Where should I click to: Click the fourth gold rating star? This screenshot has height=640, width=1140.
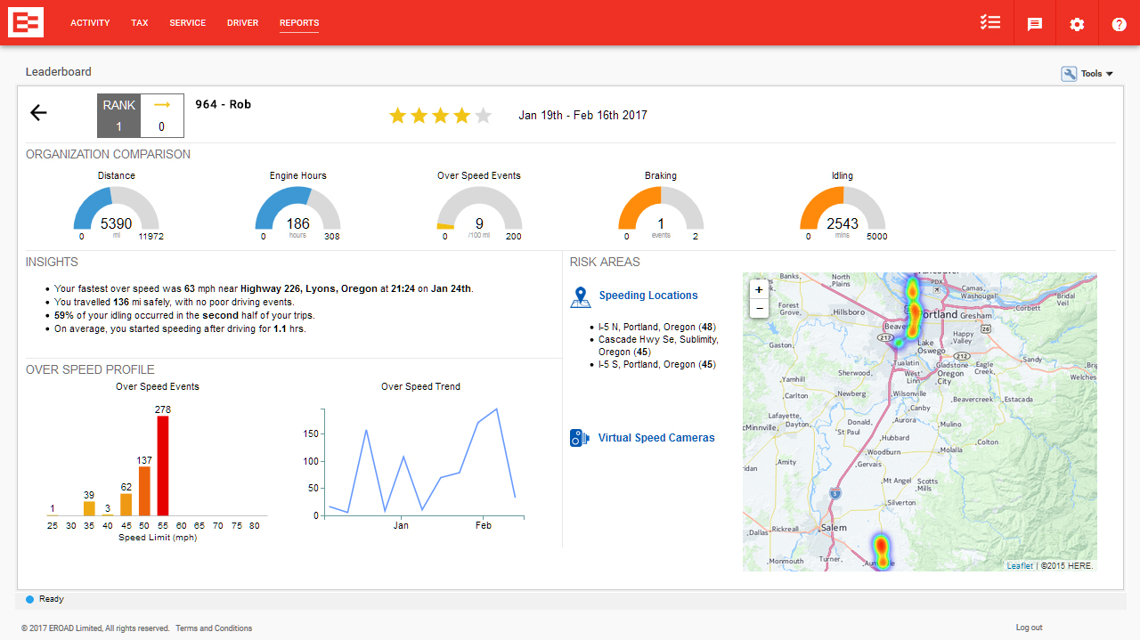[x=461, y=116]
